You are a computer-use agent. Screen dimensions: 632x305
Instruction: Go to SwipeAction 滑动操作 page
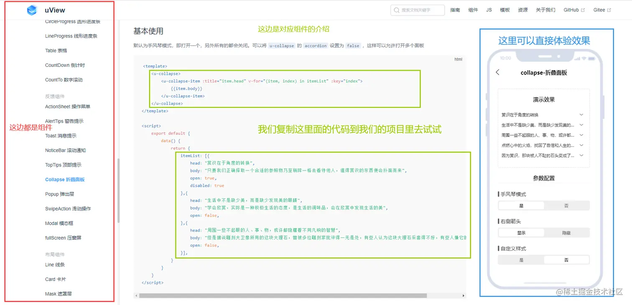(x=68, y=209)
